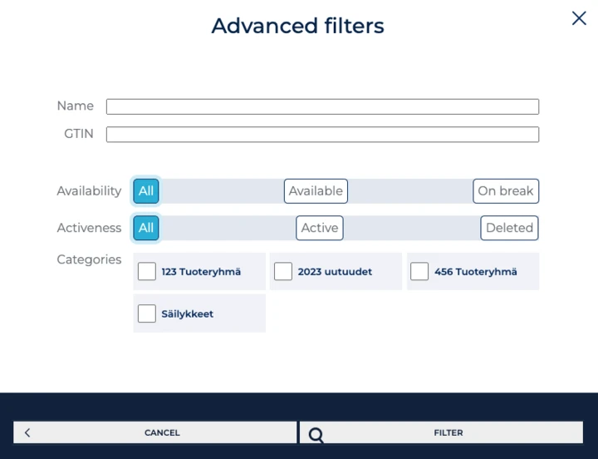
Task: Select All under Activeness
Action: [146, 228]
